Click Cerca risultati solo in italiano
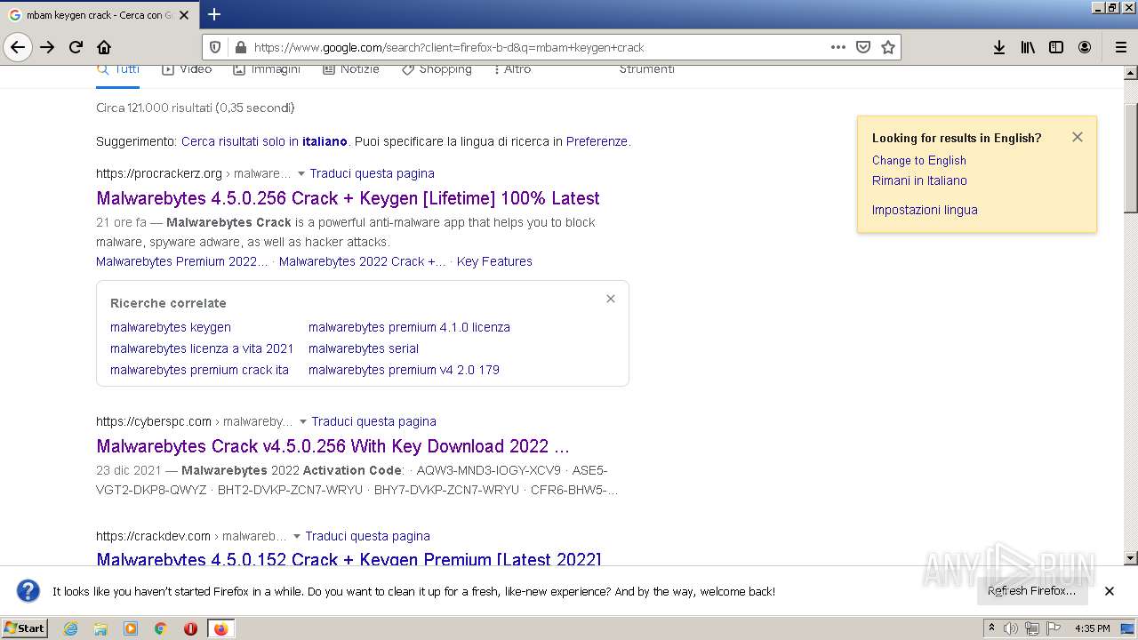This screenshot has width=1138, height=640. click(264, 141)
